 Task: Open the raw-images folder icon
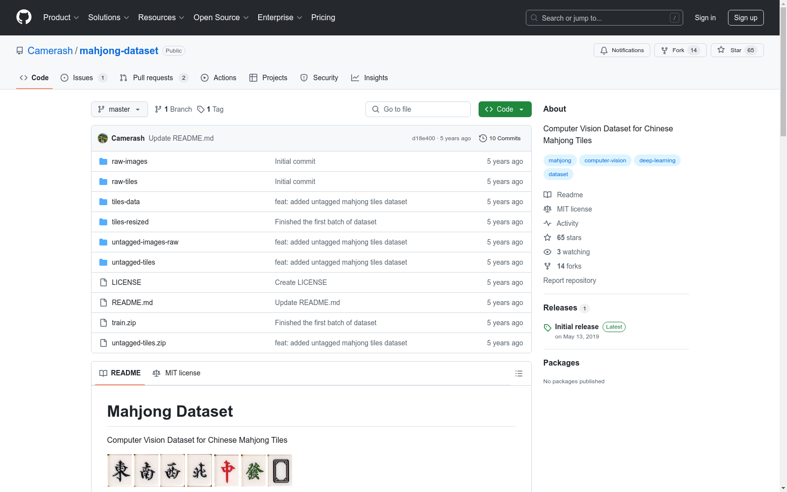103,161
